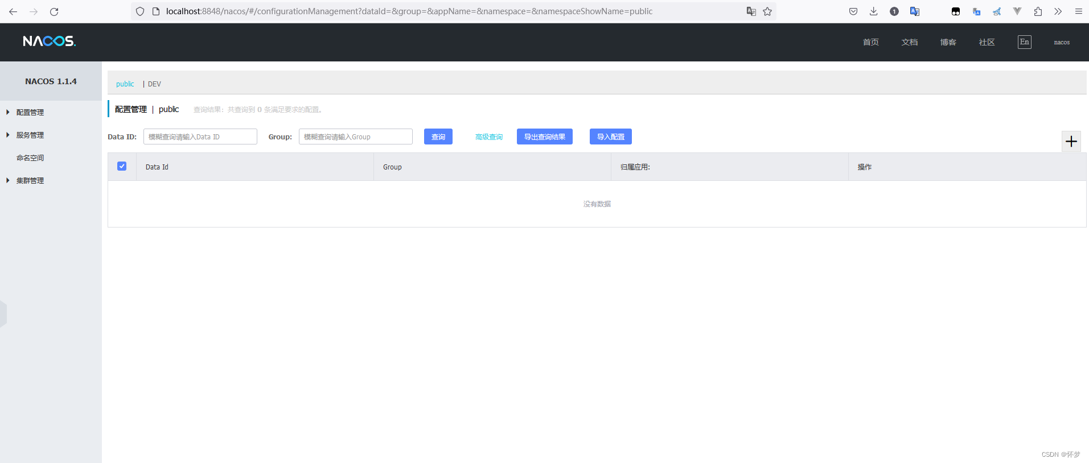Viewport: 1089px width, 463px height.
Task: Open 文档 in the top navigation
Action: [x=909, y=42]
